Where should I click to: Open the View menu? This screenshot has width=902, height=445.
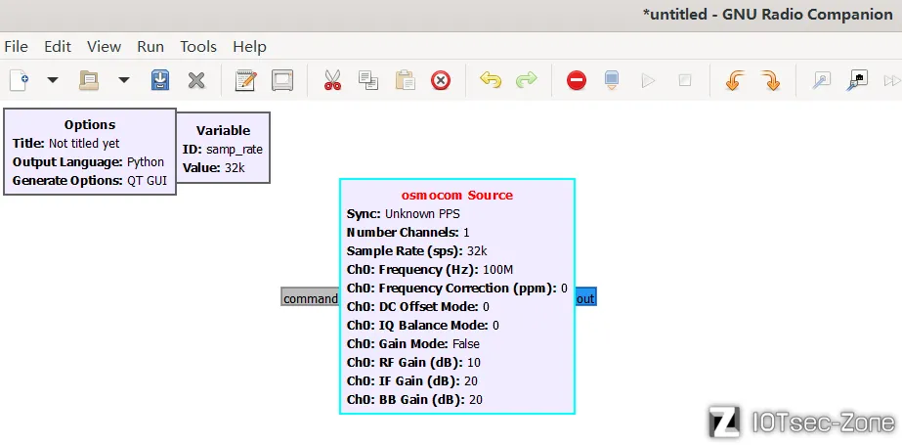pyautogui.click(x=105, y=47)
